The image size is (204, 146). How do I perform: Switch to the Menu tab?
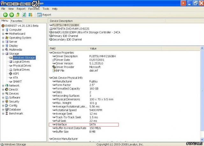click(x=5, y=20)
